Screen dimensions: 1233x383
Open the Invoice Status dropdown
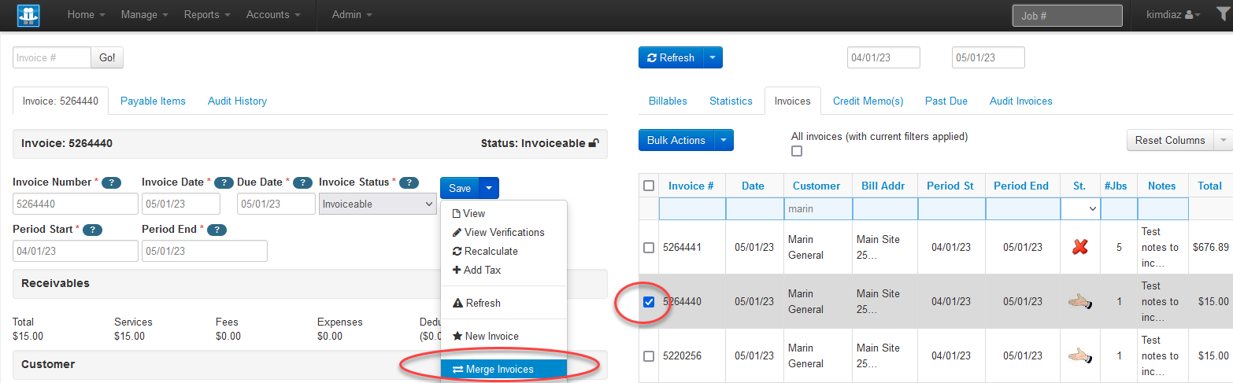point(378,204)
